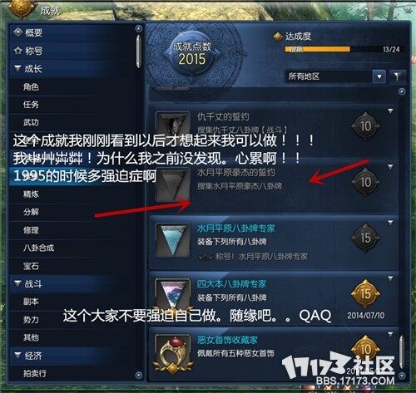Expand details of 水月平原八卦牌专家 entry
Viewport: 416px width, 393px height.
(x=390, y=223)
